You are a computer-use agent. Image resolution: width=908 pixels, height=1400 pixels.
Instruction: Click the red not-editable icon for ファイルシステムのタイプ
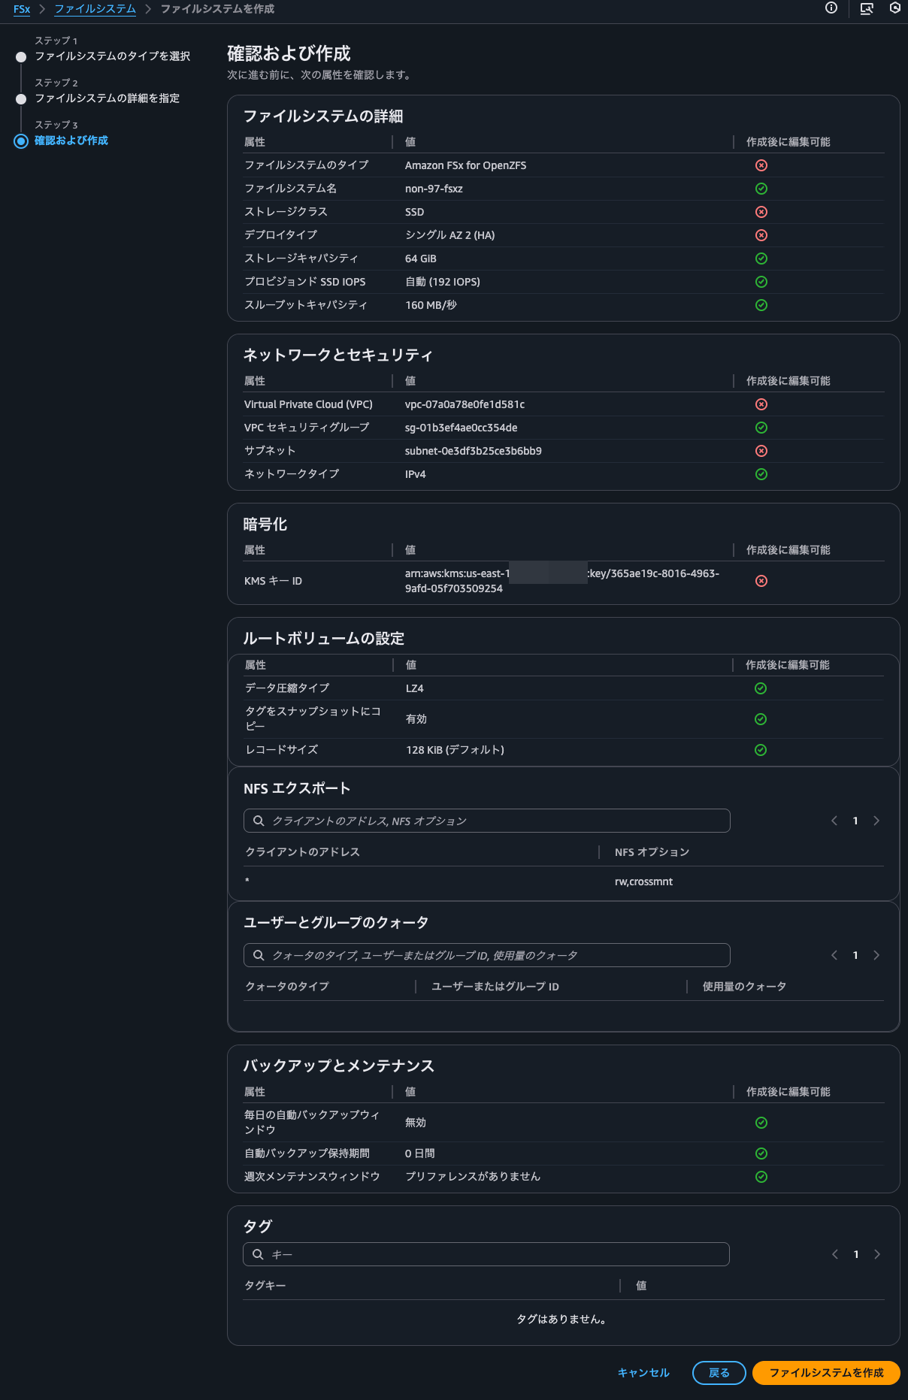click(761, 165)
